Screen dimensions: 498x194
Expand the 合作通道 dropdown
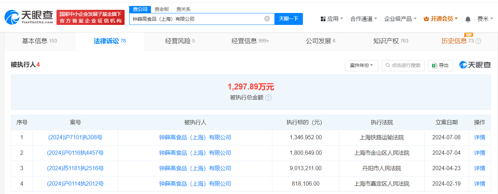coord(364,19)
